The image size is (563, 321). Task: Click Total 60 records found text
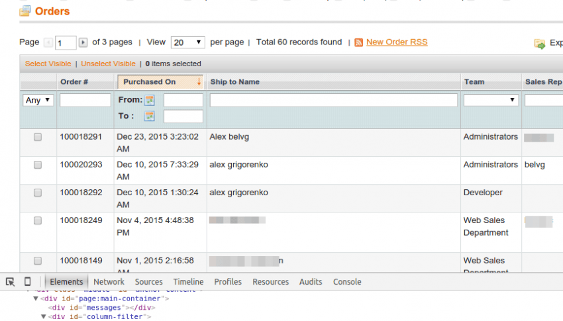[x=299, y=42]
